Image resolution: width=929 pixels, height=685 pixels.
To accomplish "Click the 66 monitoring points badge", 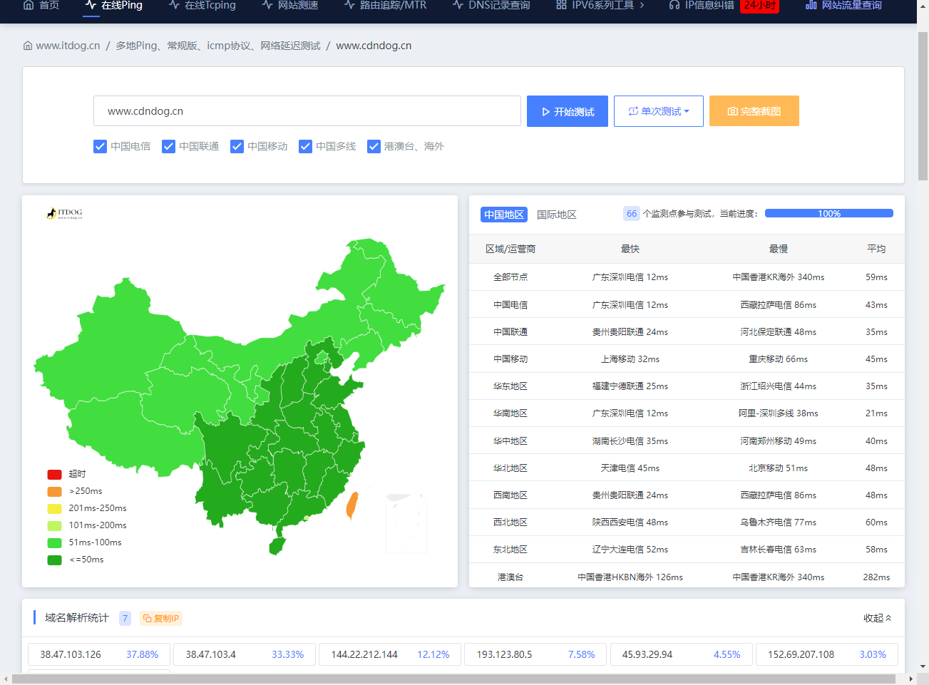I will (632, 213).
